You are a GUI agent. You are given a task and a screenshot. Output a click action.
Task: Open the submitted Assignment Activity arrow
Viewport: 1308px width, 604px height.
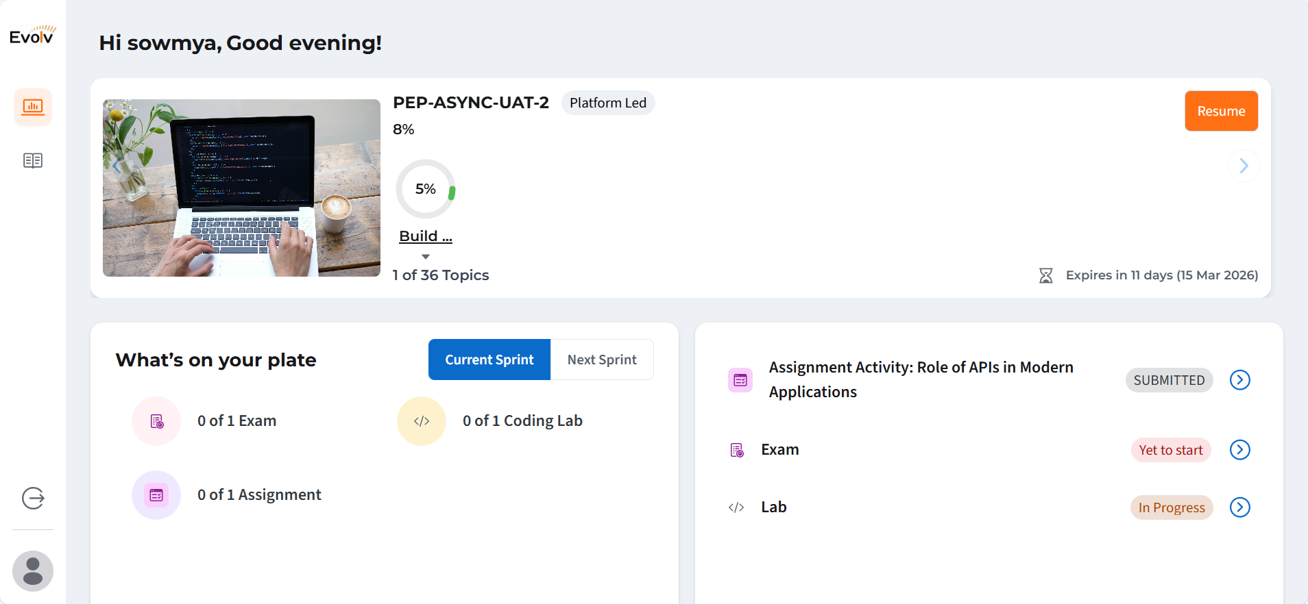pos(1239,380)
